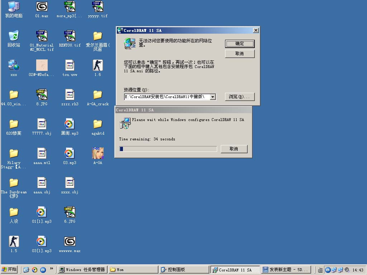This screenshot has width=367, height=275.
Task: Cancel the Windows configures CorelDRAW progress dialog
Action: point(234,149)
